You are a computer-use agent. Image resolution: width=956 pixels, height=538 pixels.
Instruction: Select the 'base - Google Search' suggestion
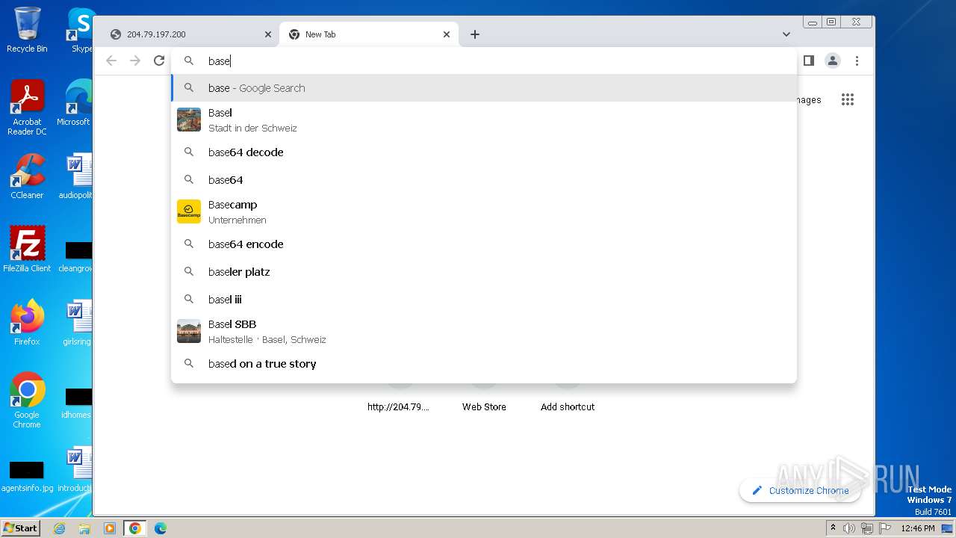click(484, 88)
